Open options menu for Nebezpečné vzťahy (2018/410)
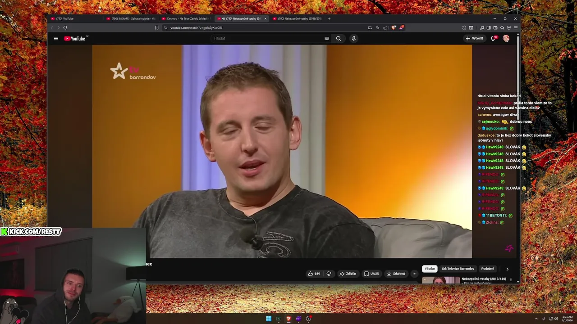 click(x=511, y=279)
